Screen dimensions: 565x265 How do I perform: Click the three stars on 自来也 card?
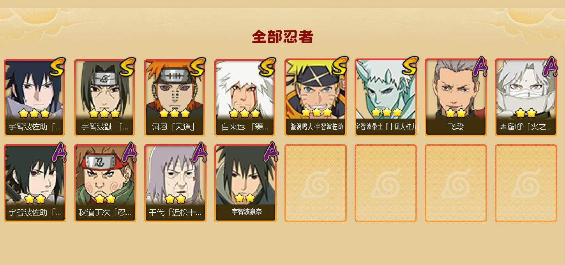coord(245,113)
